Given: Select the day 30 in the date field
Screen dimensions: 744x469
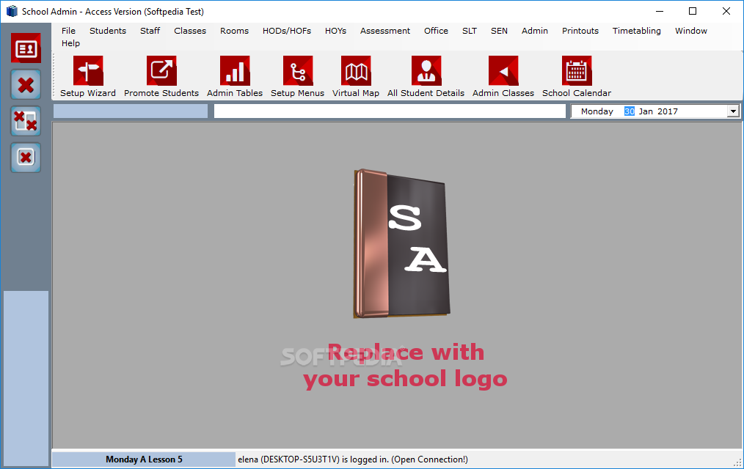Looking at the screenshot, I should coord(630,111).
